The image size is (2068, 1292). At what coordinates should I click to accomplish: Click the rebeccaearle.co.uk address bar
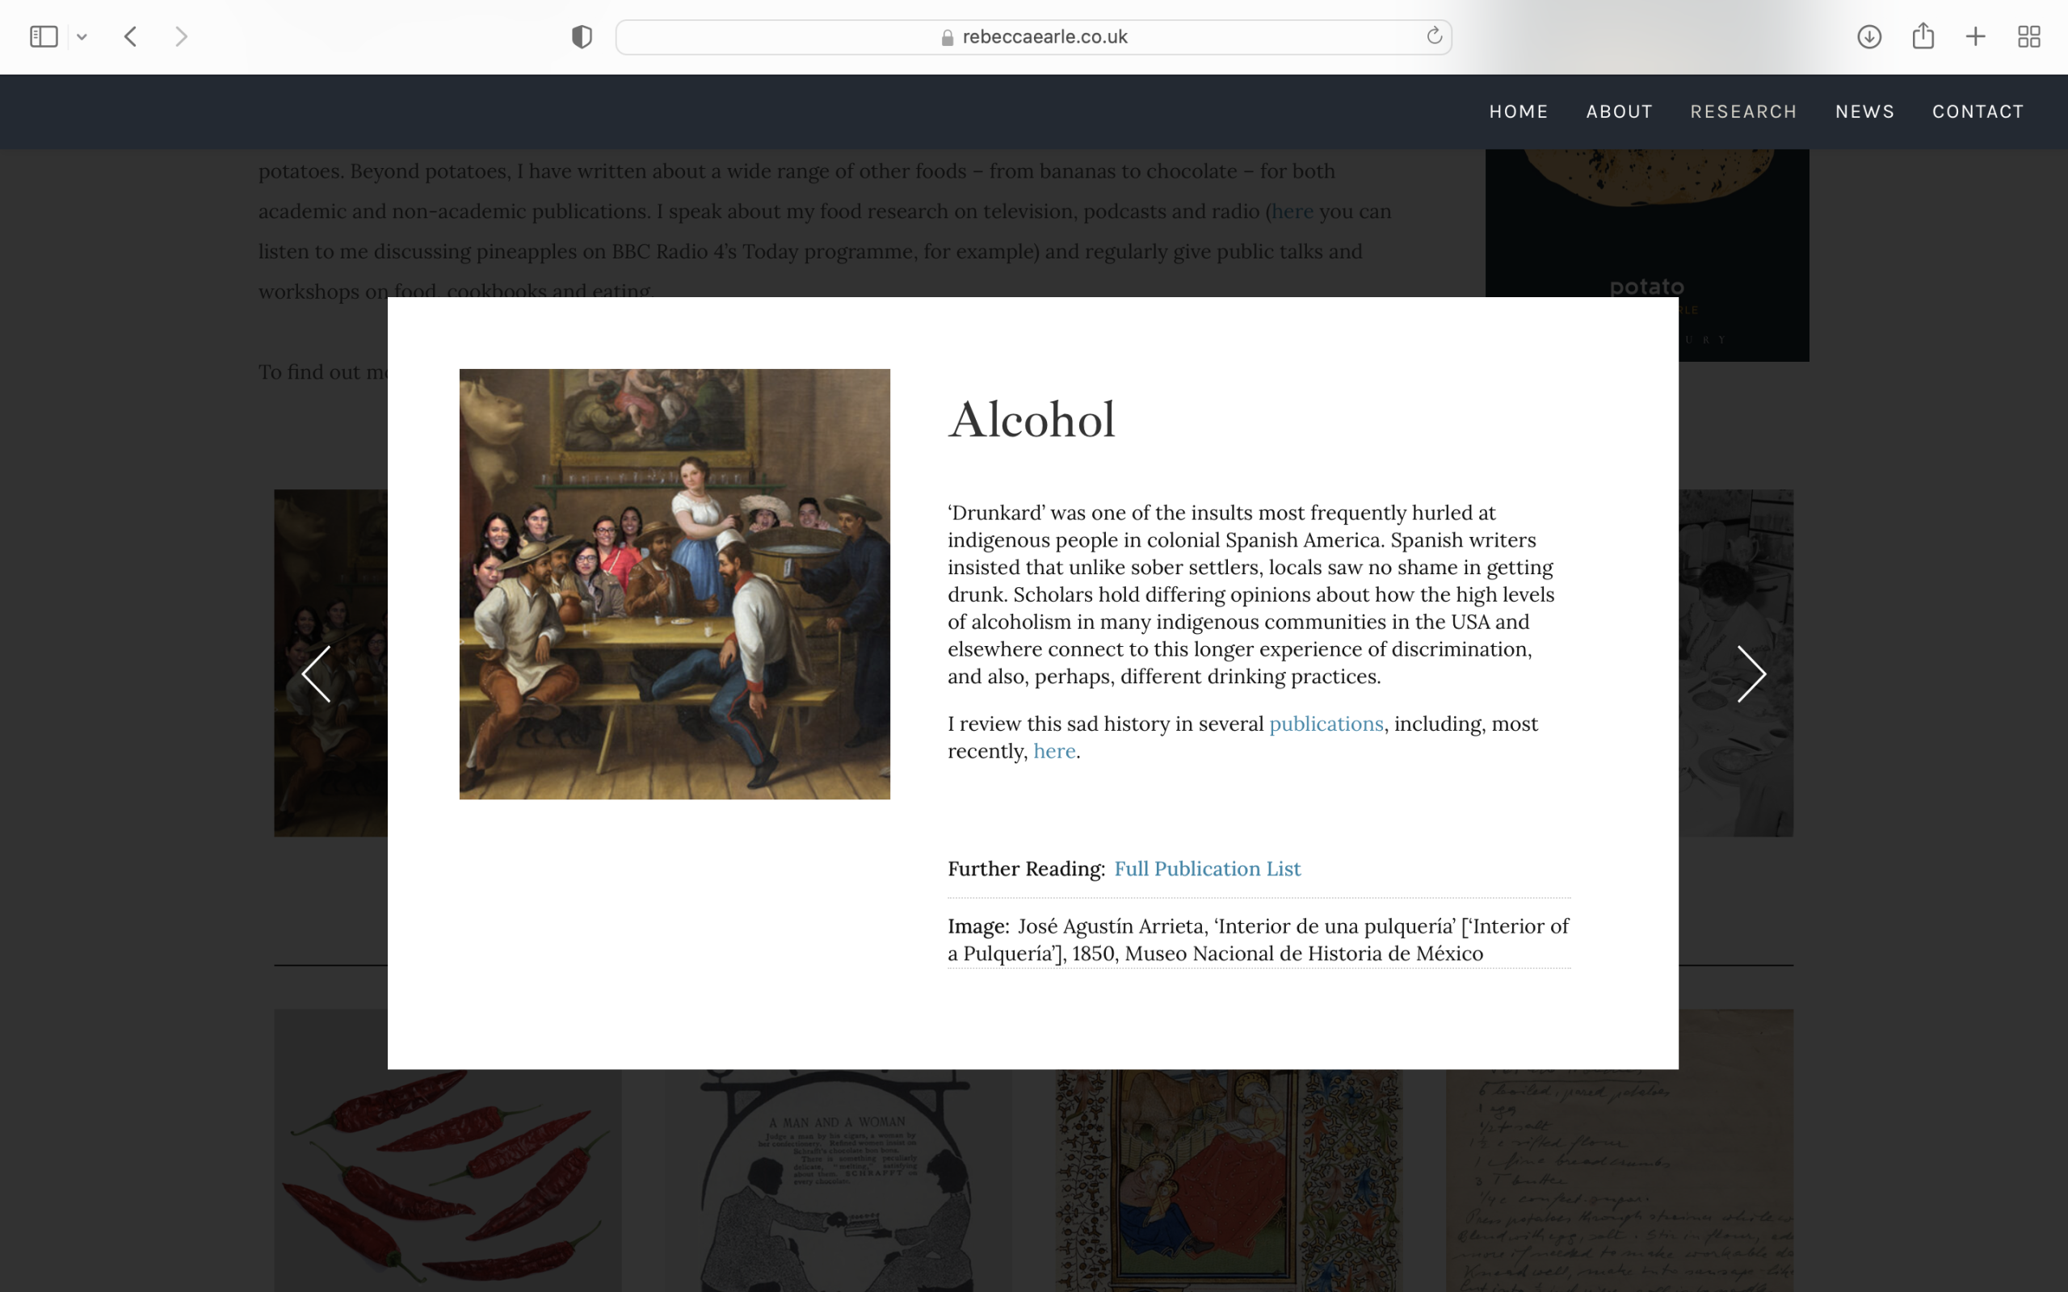point(1033,37)
